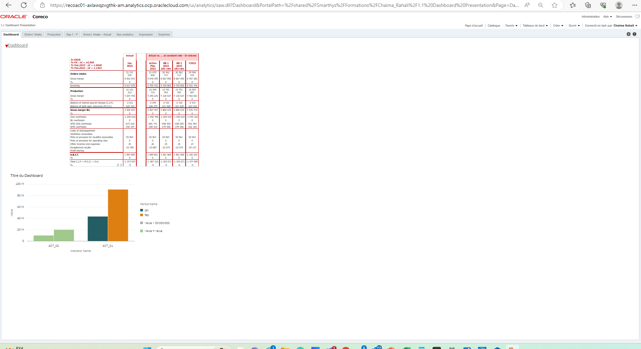The width and height of the screenshot is (641, 349).
Task: Click the browser address bar URL
Action: click(x=285, y=5)
